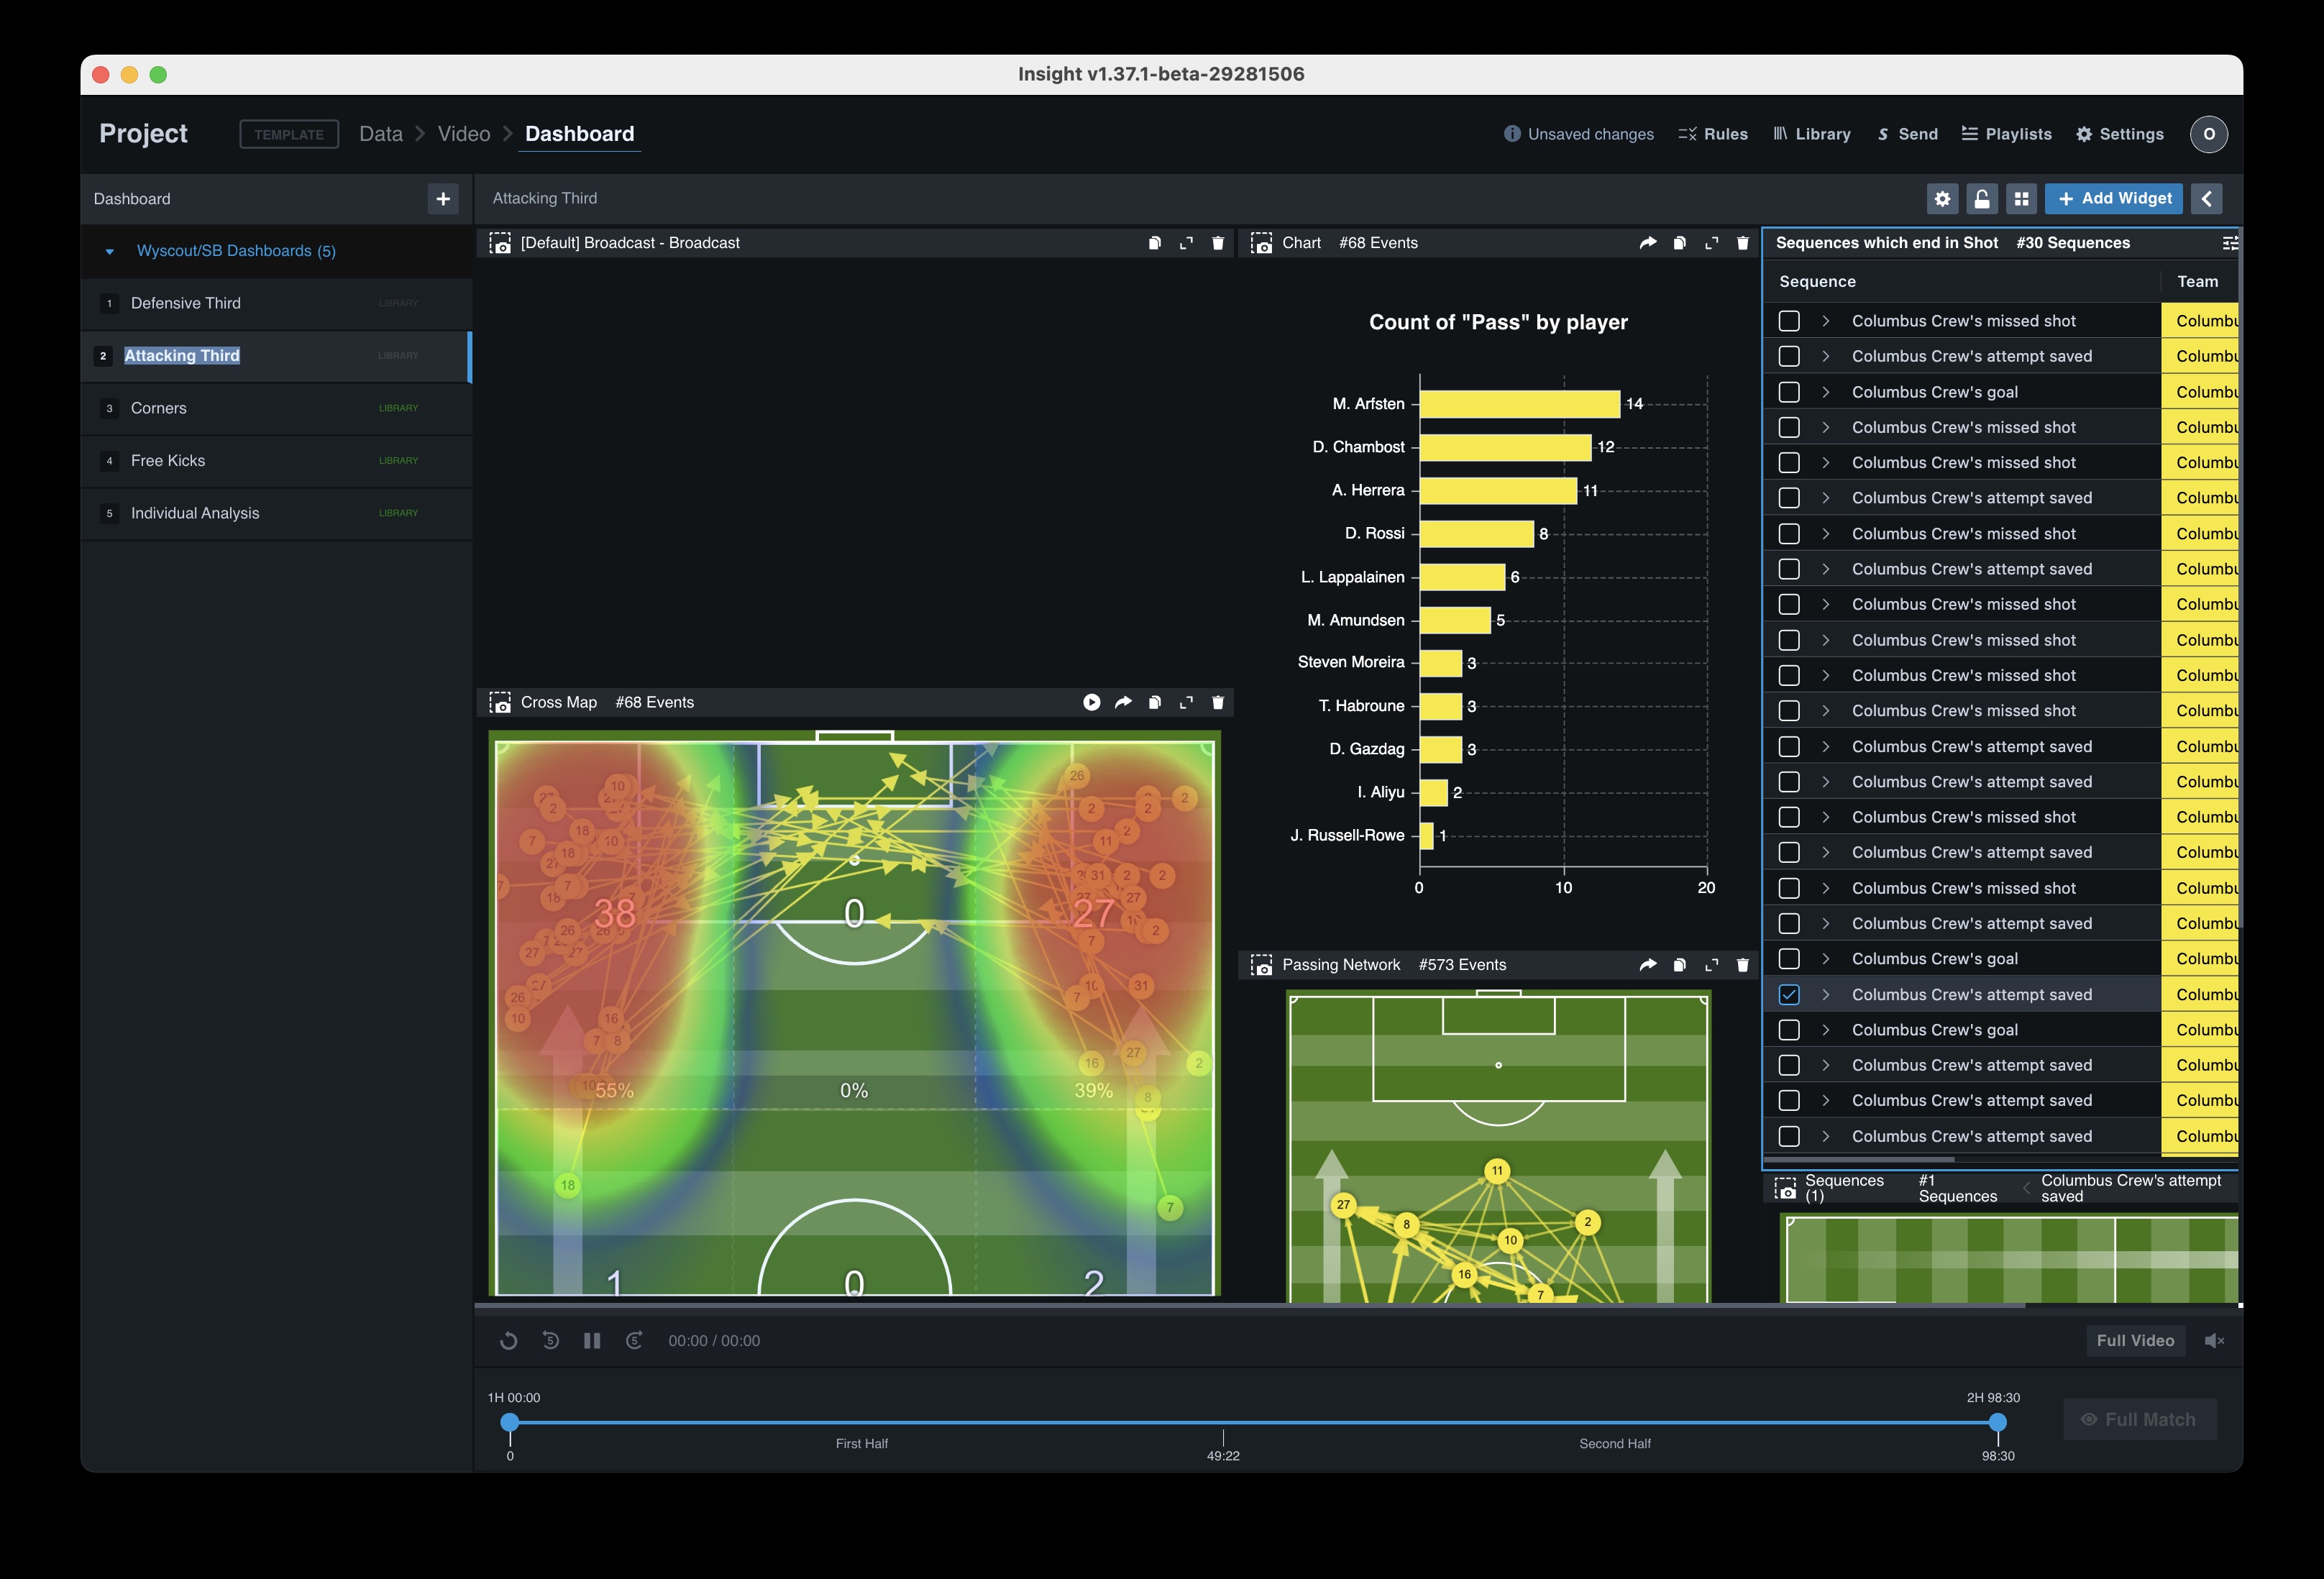Expand the Chart widget to fullscreen
This screenshot has width=2324, height=1579.
pos(1711,243)
